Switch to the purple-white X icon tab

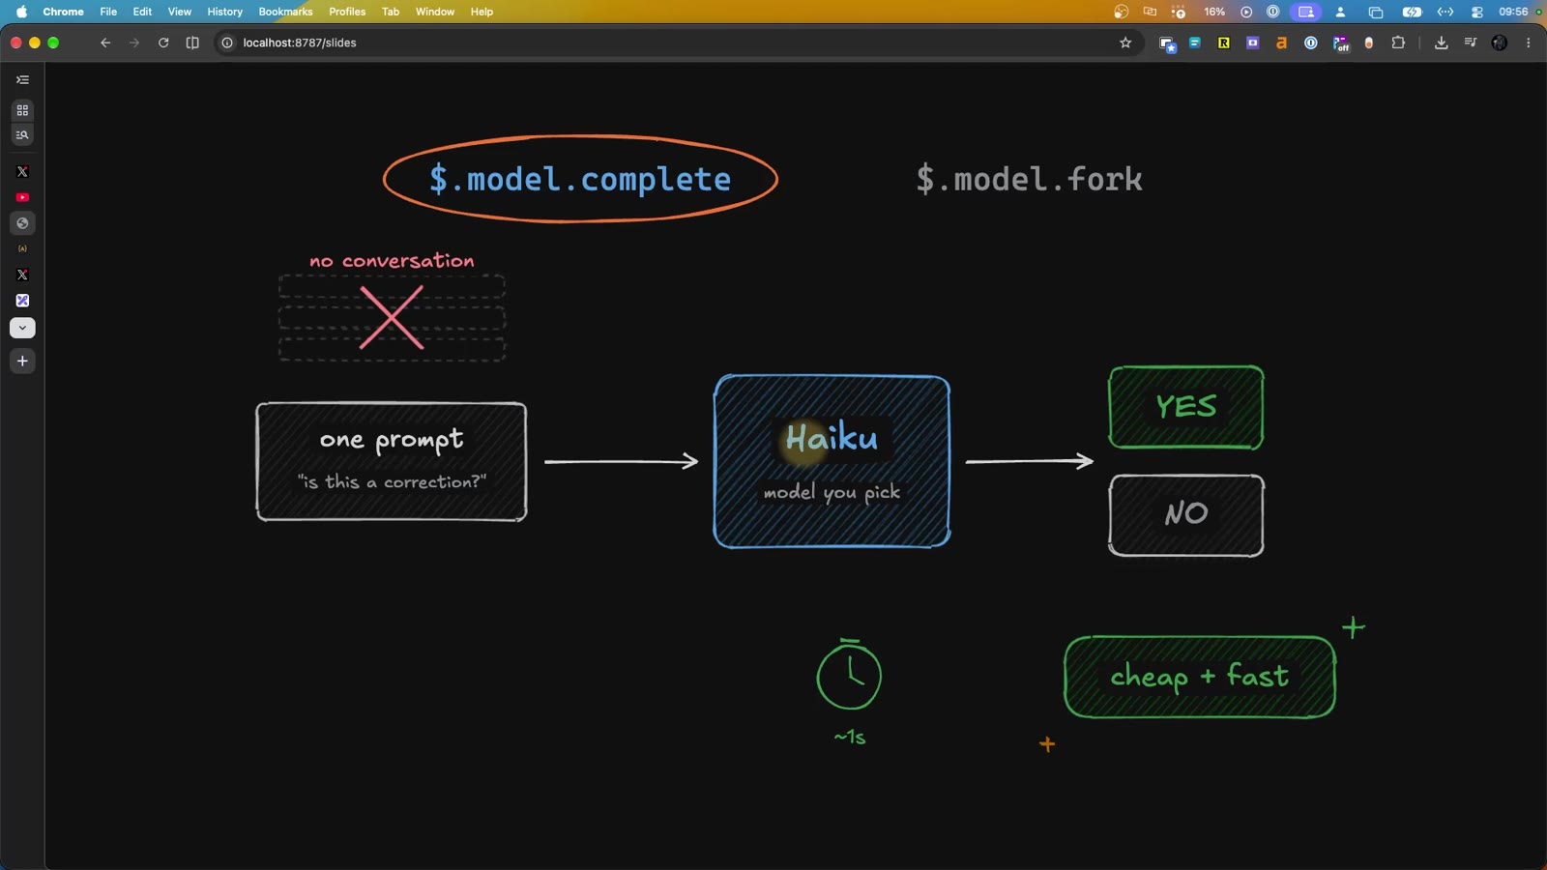[x=22, y=301]
